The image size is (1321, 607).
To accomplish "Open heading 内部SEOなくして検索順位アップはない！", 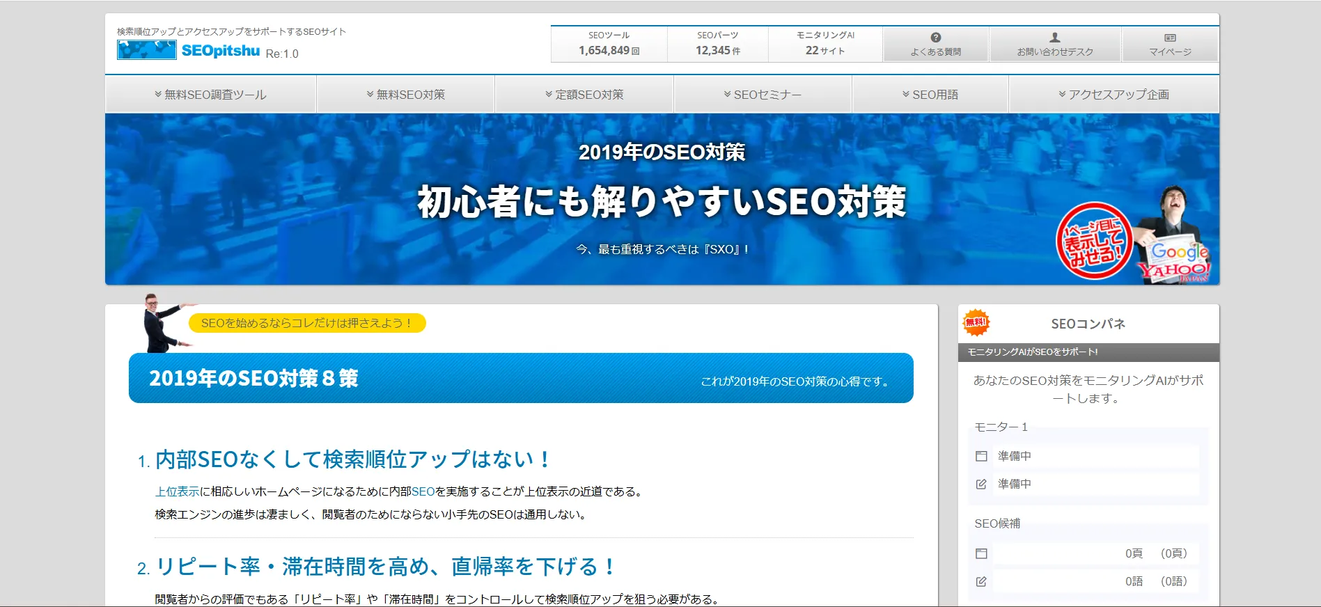I will [x=353, y=459].
